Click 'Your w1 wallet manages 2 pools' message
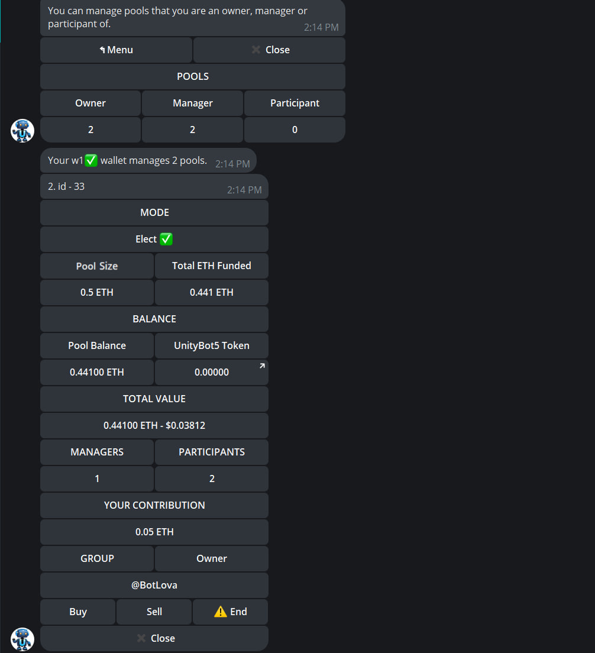The height and width of the screenshot is (653, 595). pos(148,161)
